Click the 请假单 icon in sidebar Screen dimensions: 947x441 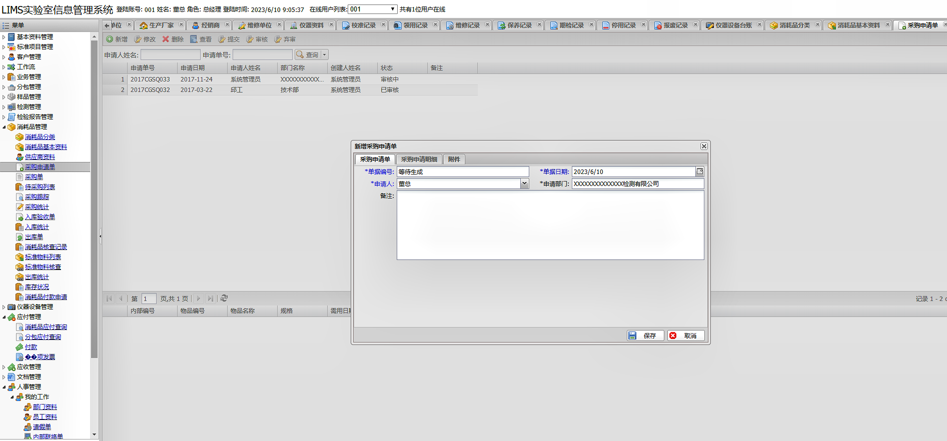(28, 427)
